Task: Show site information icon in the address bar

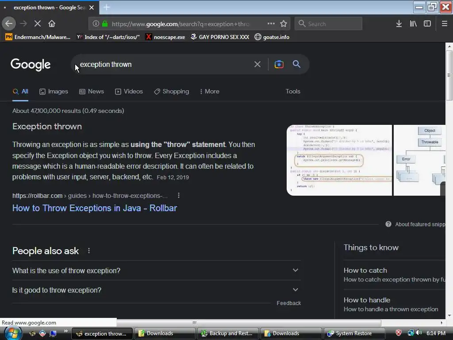Action: (x=96, y=24)
